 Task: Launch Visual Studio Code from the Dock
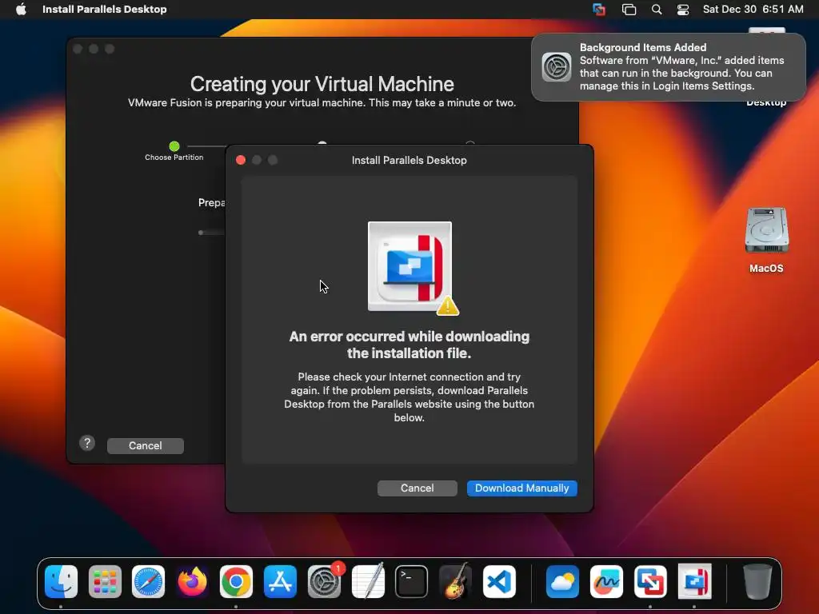pos(499,581)
